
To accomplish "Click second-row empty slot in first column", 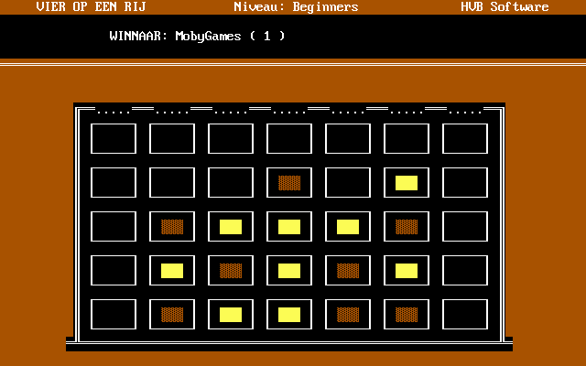I will pyautogui.click(x=114, y=183).
